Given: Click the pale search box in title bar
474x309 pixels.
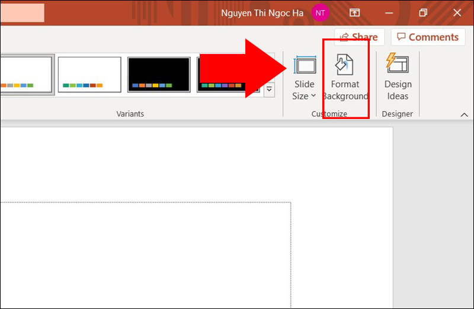Looking at the screenshot, I should point(22,12).
